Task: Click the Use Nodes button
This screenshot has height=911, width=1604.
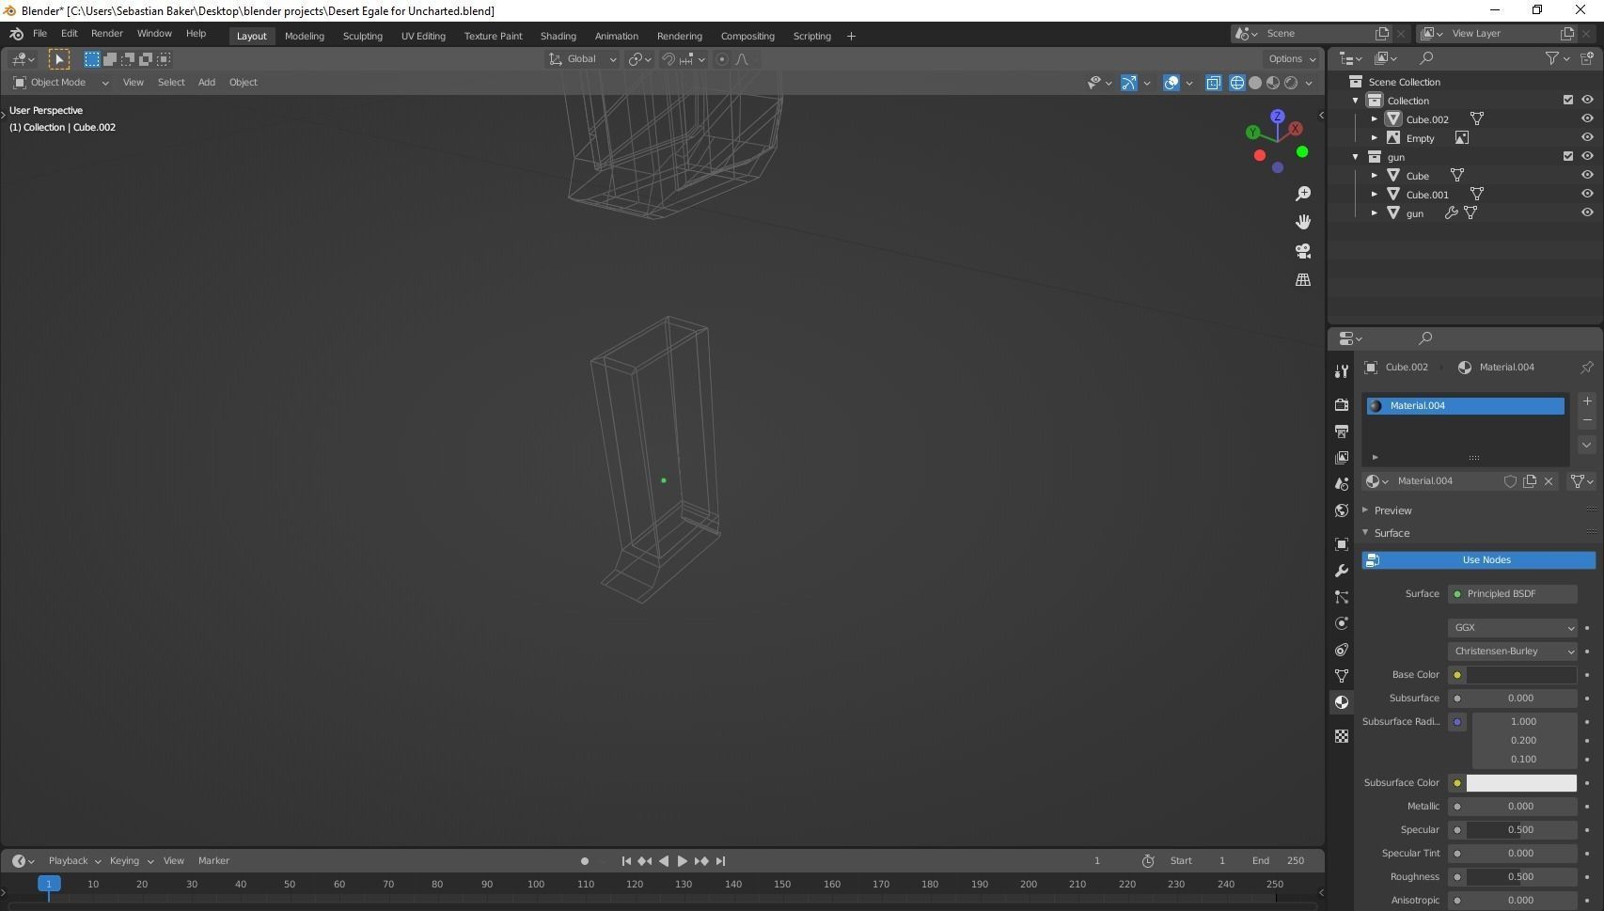Action: (x=1479, y=560)
